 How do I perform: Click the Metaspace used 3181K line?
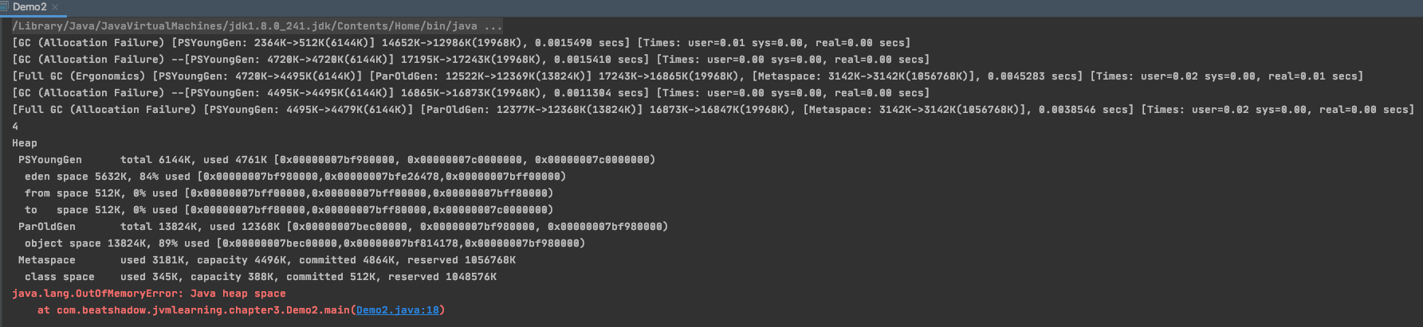[x=267, y=260]
